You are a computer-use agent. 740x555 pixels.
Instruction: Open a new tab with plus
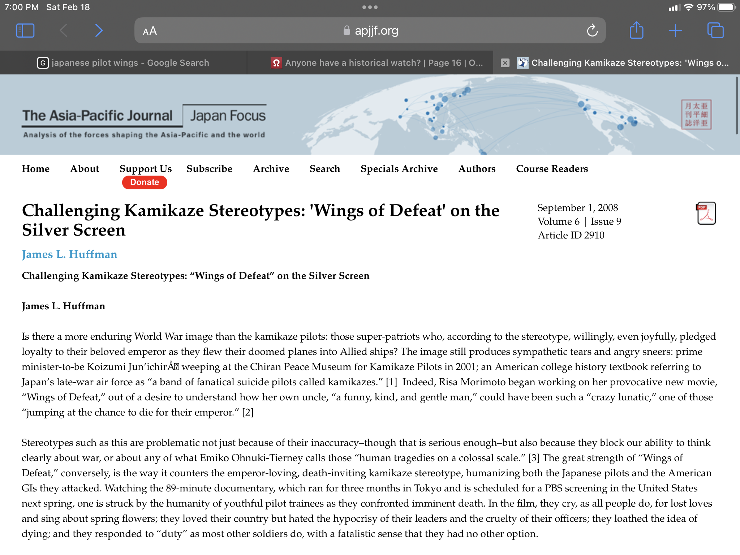pyautogui.click(x=675, y=31)
